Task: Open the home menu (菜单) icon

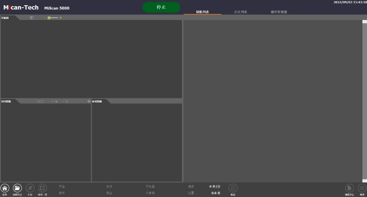Action: pyautogui.click(x=5, y=188)
